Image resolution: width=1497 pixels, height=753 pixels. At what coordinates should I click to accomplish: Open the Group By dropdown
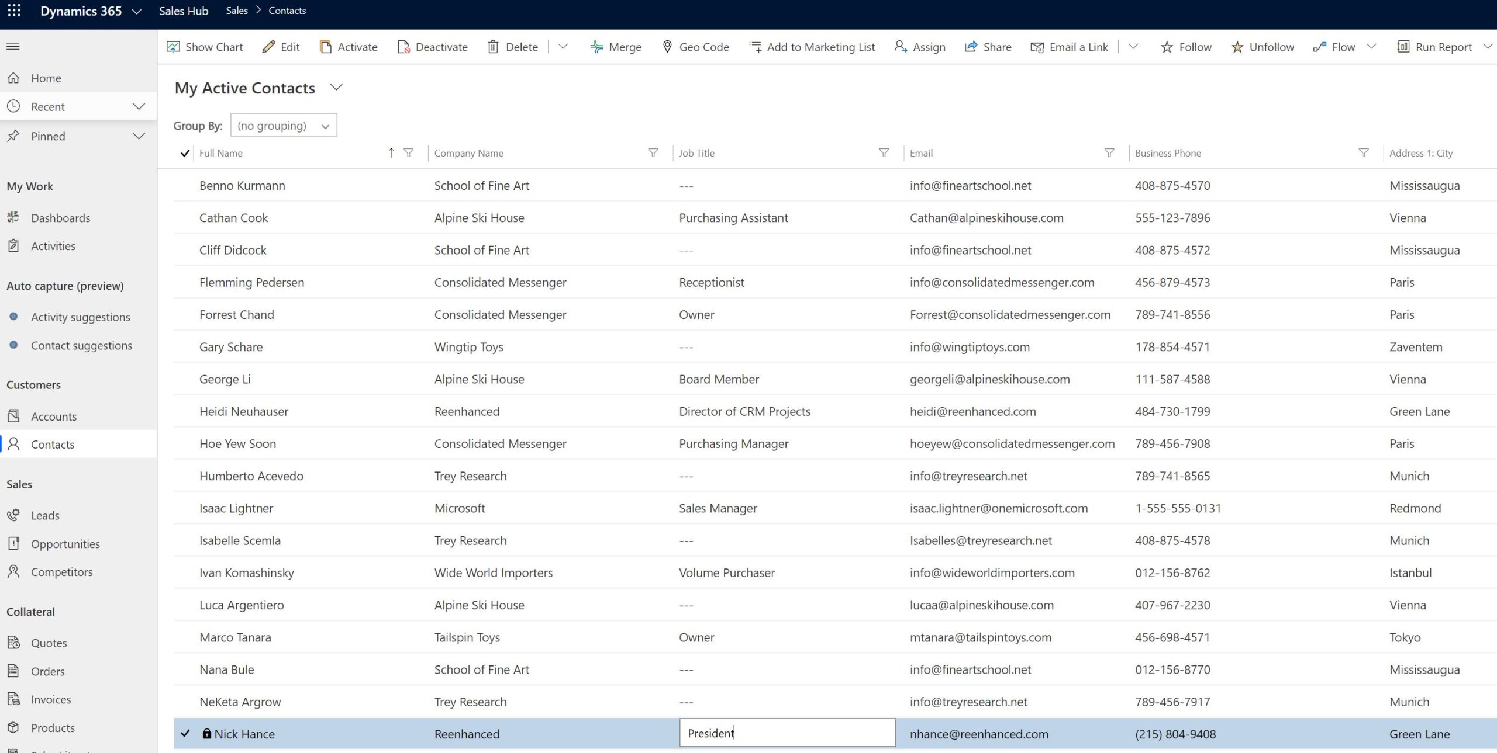284,126
